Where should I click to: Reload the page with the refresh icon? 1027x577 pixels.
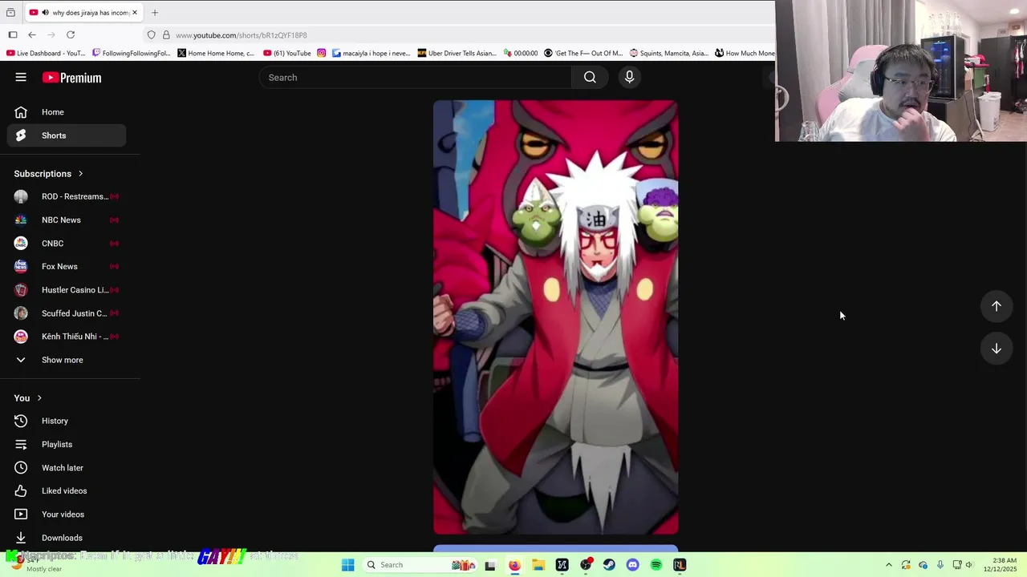71,35
